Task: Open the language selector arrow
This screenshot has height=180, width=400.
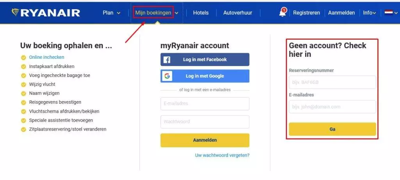Action: pos(396,13)
